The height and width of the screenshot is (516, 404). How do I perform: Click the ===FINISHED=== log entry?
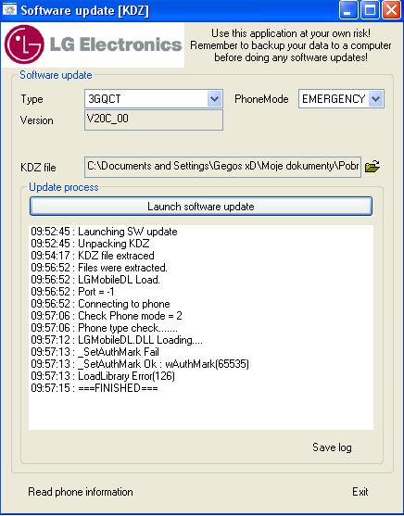coord(95,388)
